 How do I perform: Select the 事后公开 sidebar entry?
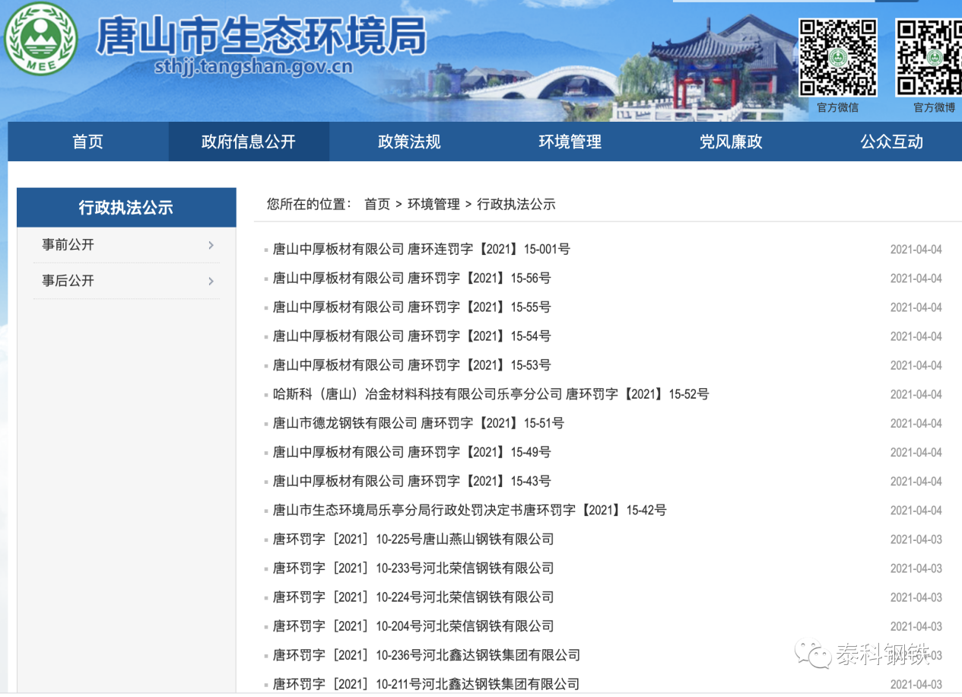click(68, 281)
